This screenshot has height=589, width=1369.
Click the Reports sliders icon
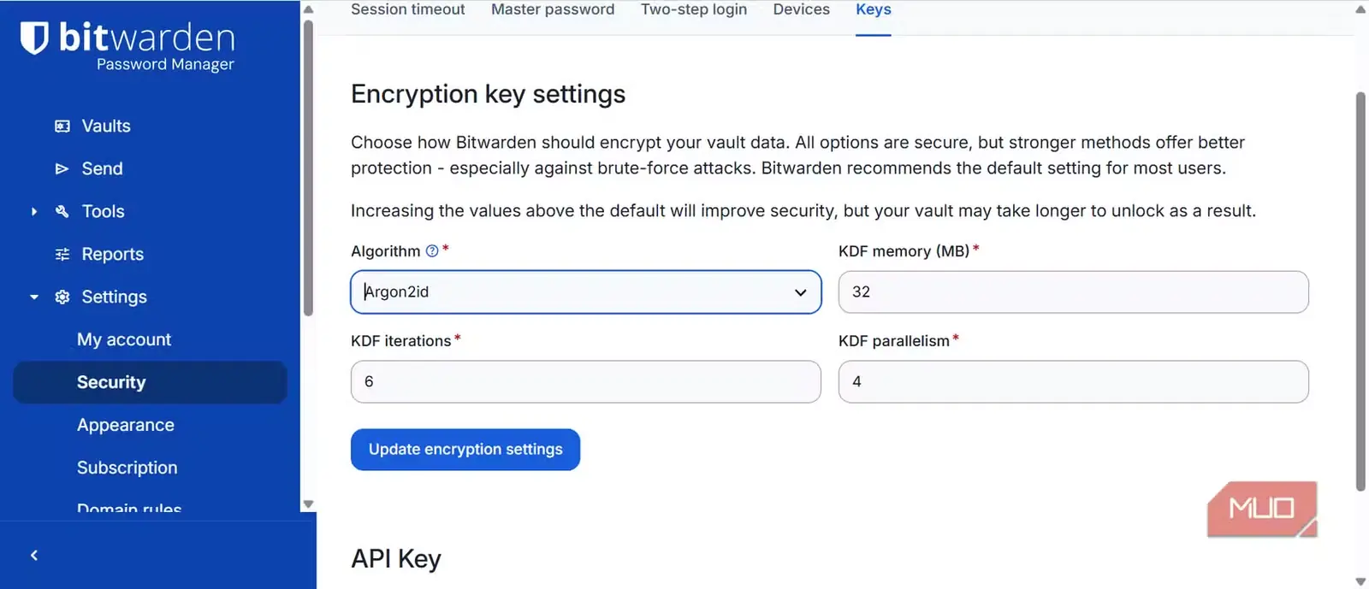pos(62,254)
